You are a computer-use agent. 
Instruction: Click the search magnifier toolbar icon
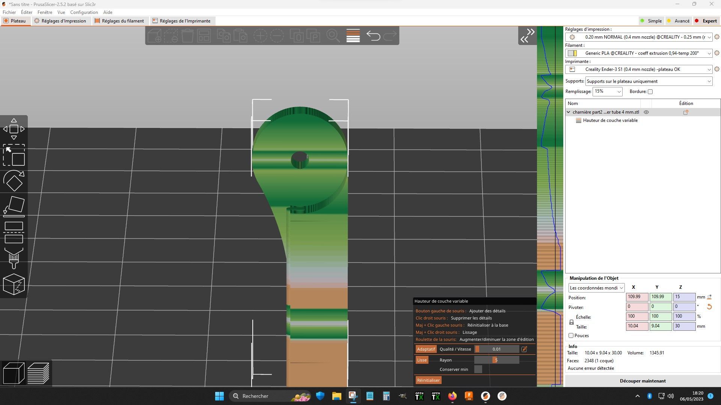tap(333, 36)
